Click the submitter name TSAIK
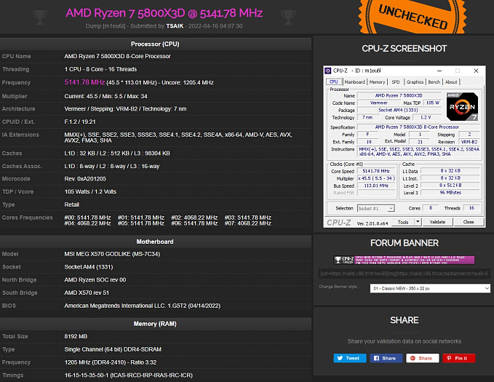Image resolution: width=494 pixels, height=382 pixels. tap(175, 26)
